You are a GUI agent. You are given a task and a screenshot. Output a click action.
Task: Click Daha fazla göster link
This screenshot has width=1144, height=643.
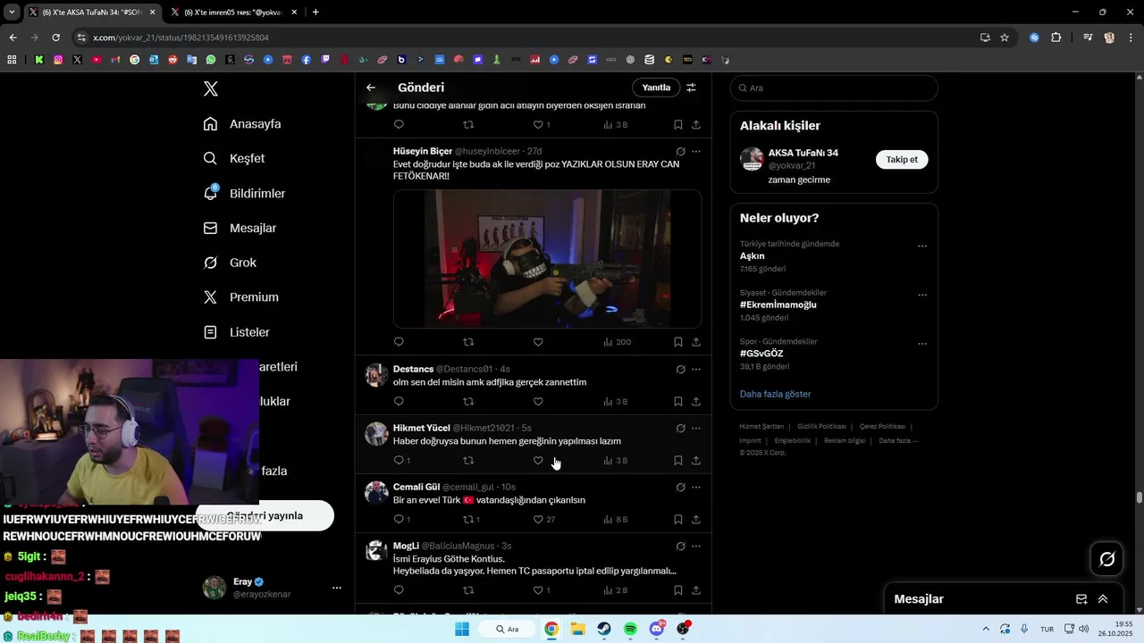775,394
